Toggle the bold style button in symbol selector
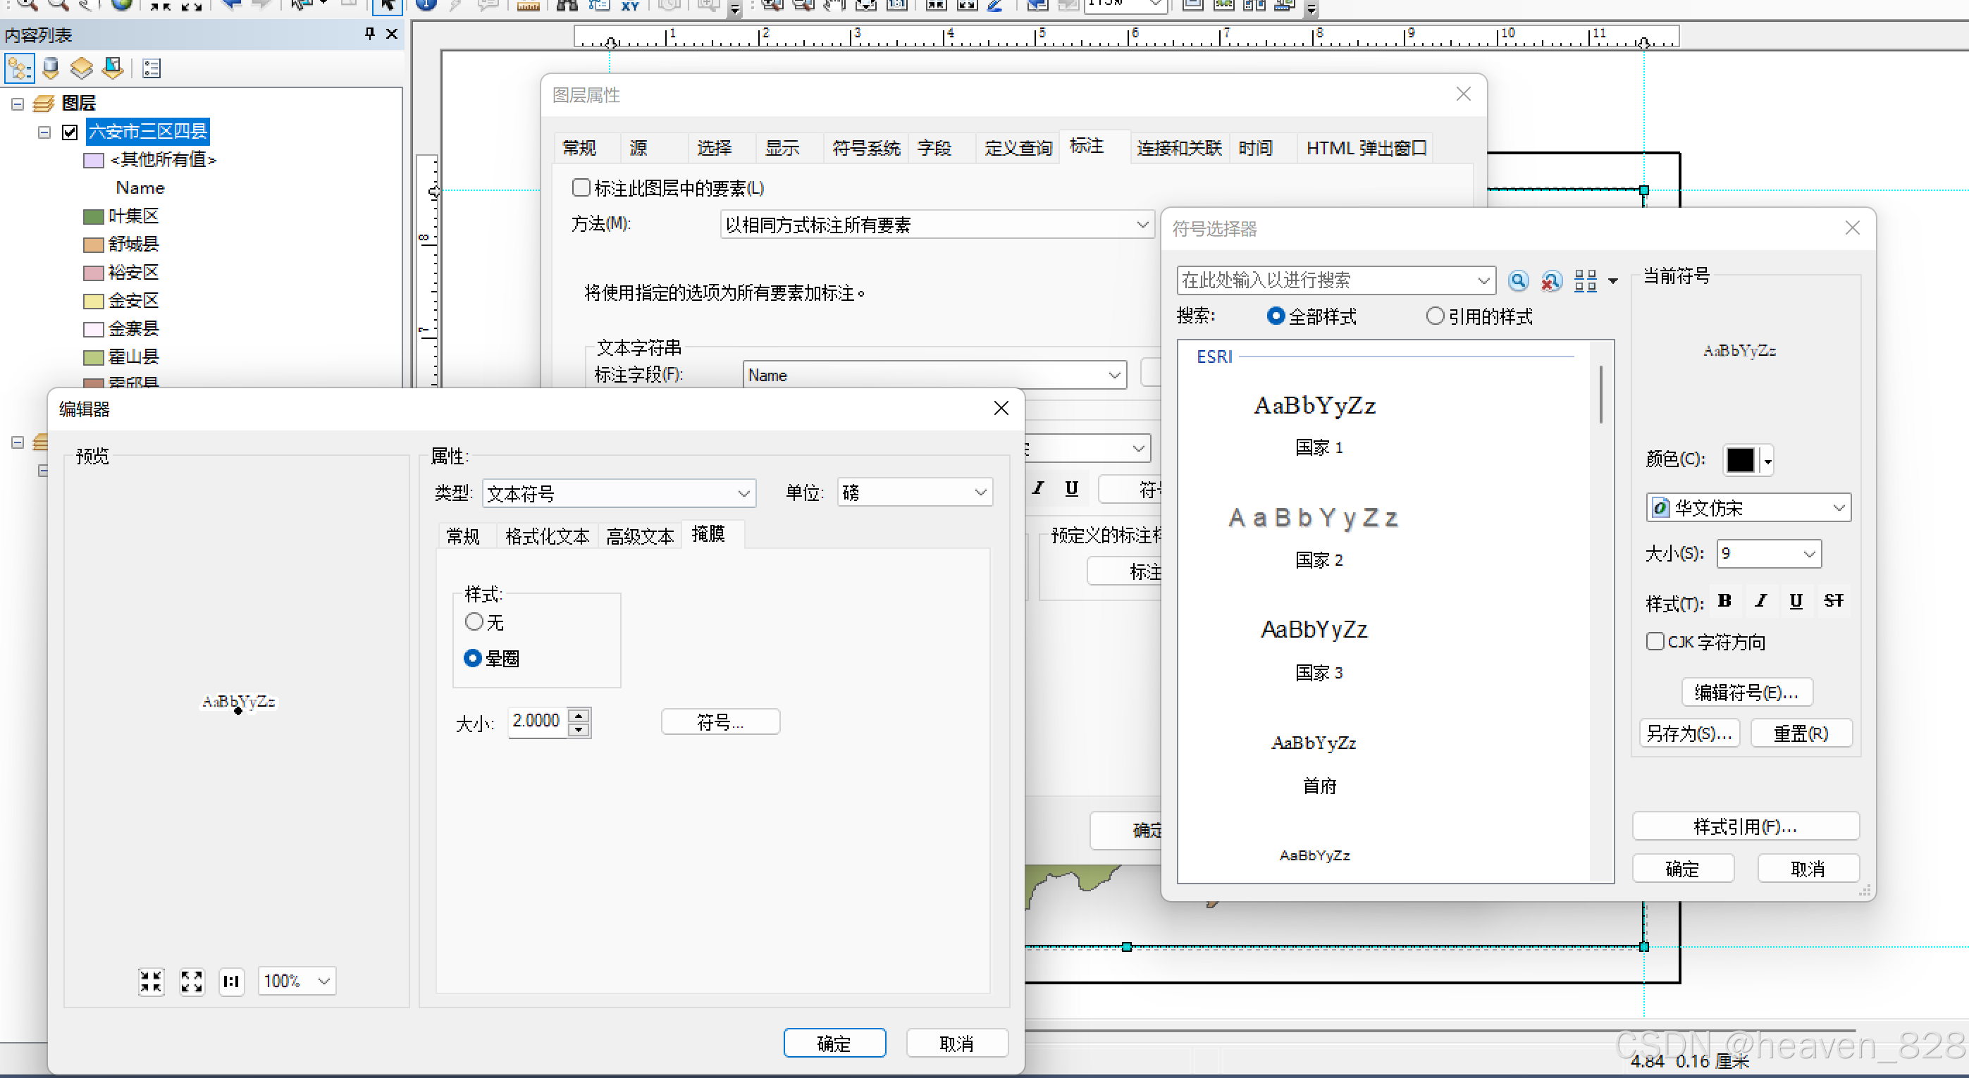This screenshot has height=1078, width=1969. pos(1724,600)
